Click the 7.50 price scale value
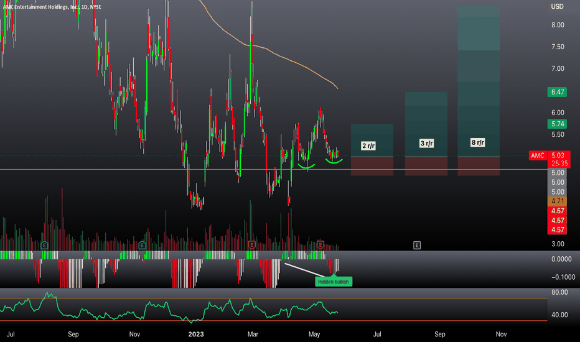 click(558, 47)
